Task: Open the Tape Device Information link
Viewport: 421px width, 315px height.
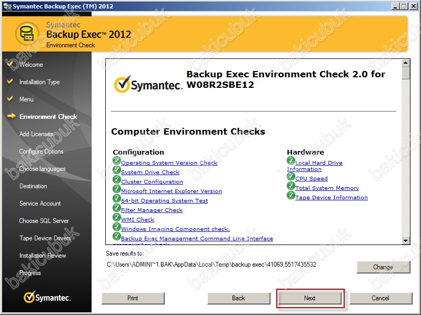Action: click(x=332, y=198)
